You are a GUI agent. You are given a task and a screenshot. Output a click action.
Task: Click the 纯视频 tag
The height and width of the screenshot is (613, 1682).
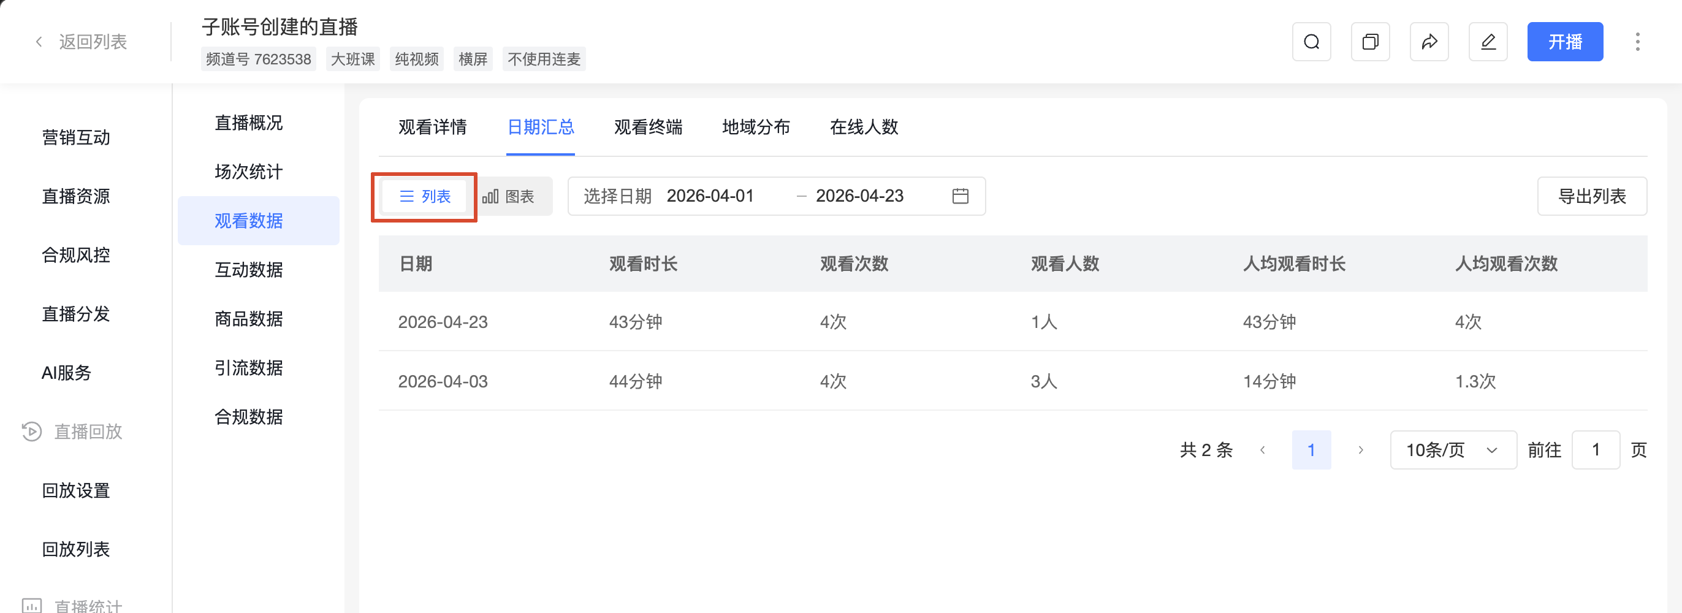point(417,59)
